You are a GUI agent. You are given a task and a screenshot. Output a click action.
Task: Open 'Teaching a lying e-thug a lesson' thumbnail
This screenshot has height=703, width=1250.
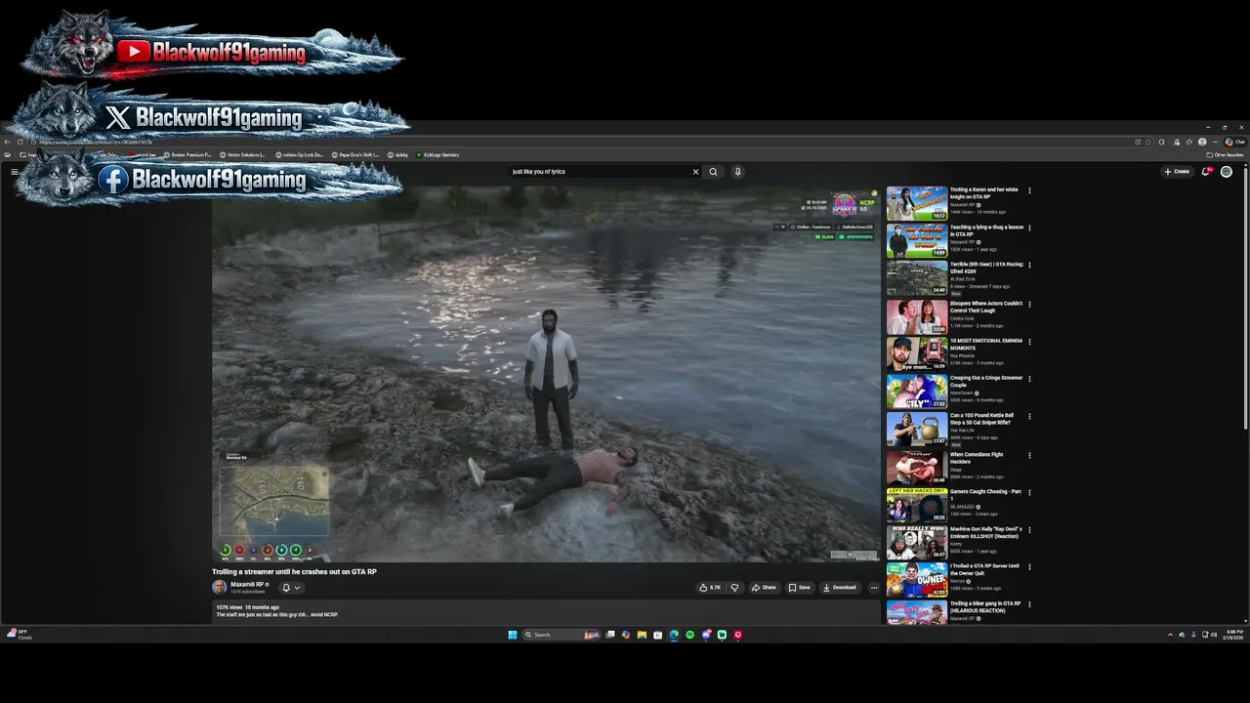pos(916,241)
